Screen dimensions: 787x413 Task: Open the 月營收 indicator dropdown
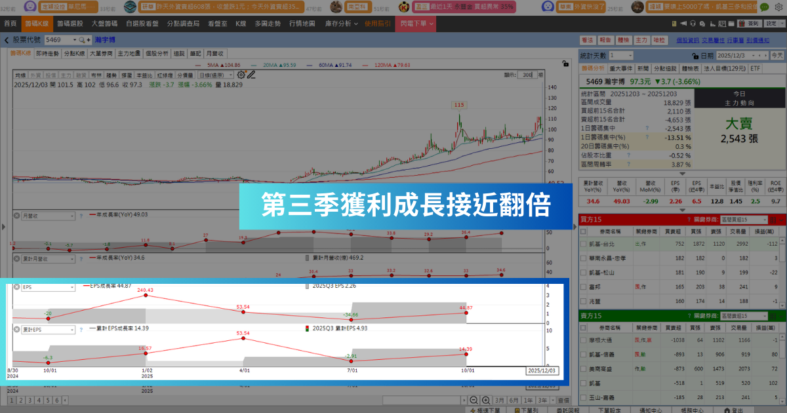[49, 214]
